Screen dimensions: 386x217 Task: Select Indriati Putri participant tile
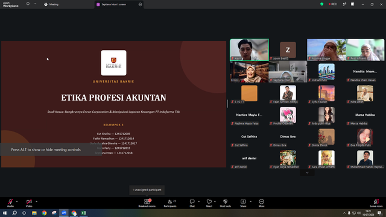[x=326, y=72]
